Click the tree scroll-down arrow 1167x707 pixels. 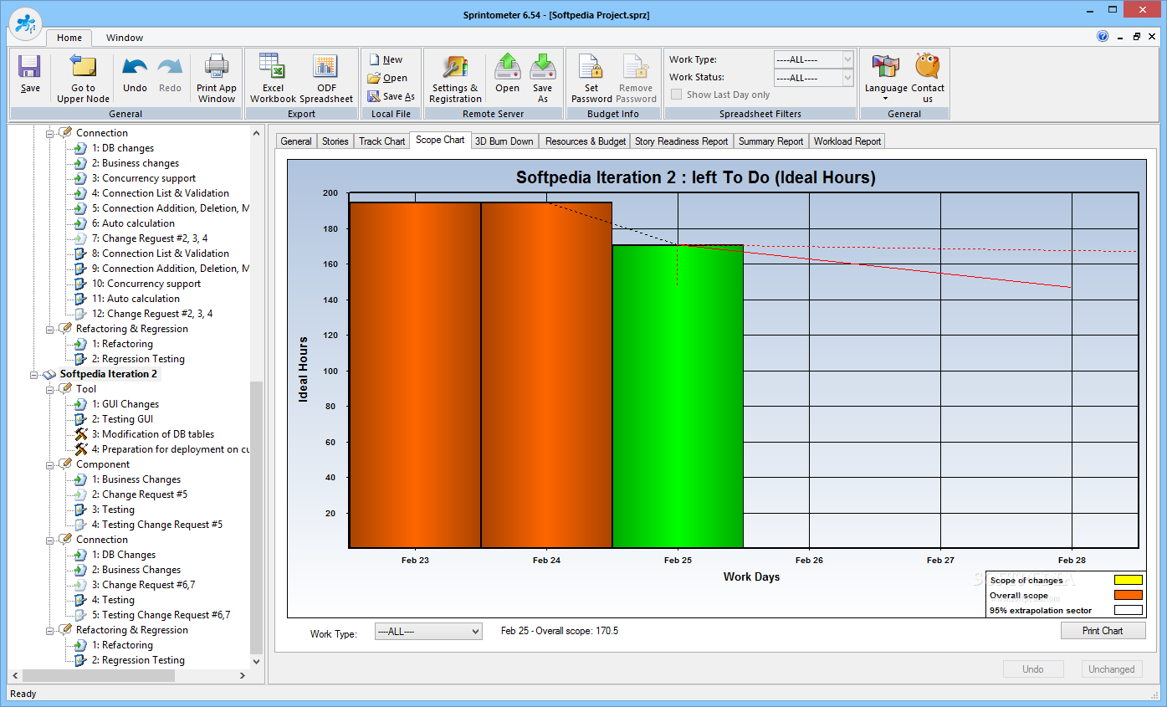[256, 661]
